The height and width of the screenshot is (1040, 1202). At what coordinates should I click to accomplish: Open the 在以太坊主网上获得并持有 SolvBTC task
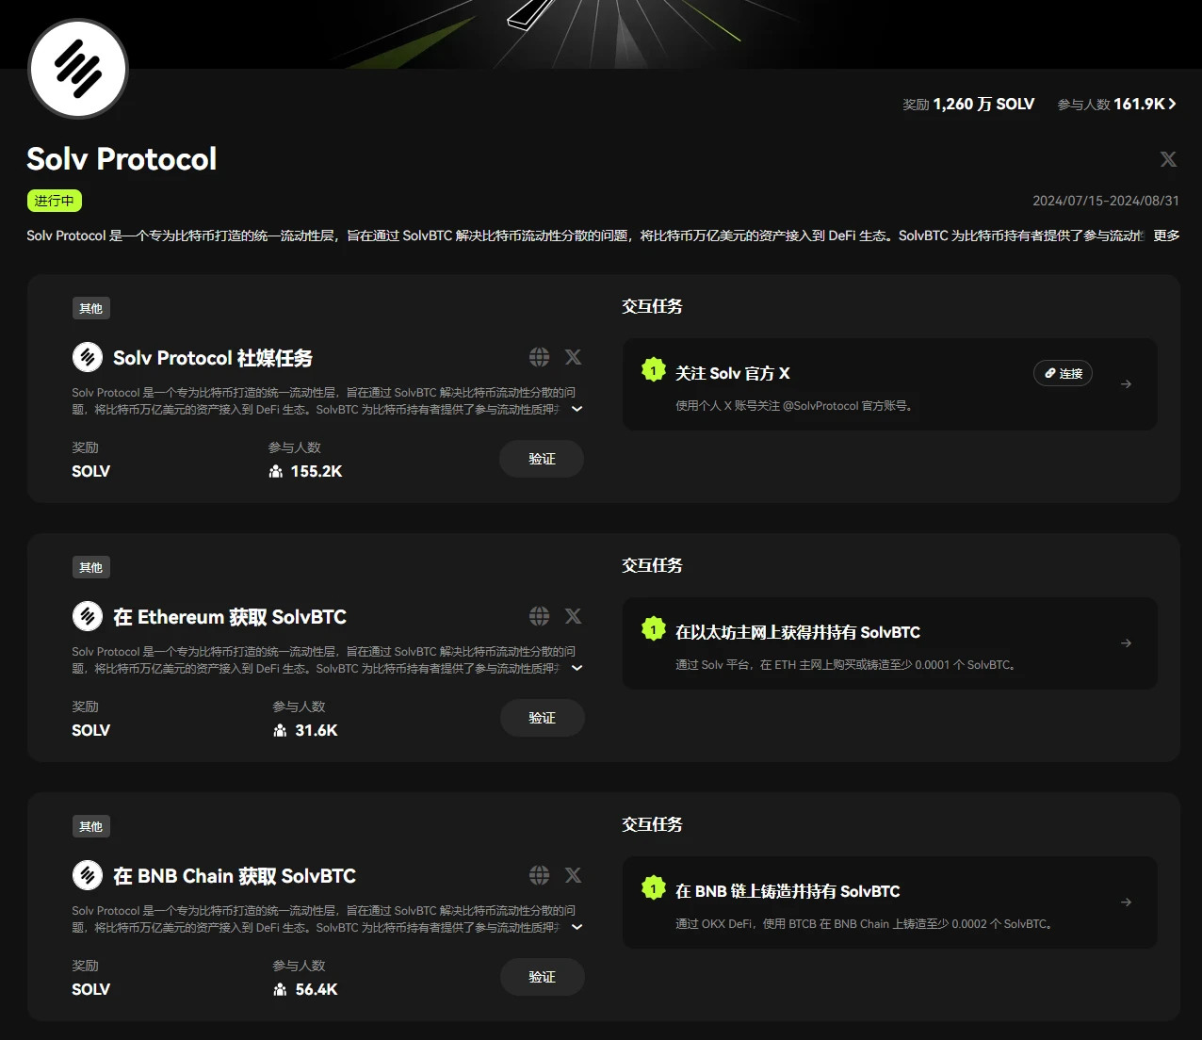pos(1126,643)
